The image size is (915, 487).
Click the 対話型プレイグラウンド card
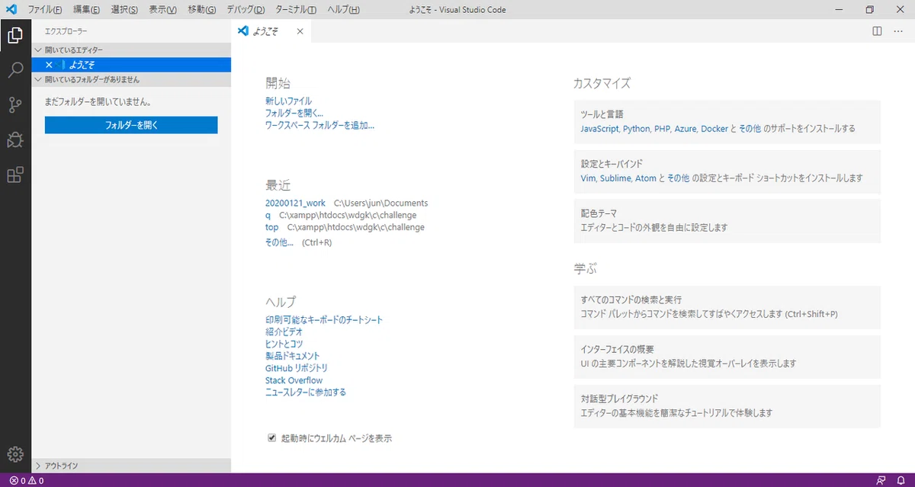coord(727,406)
